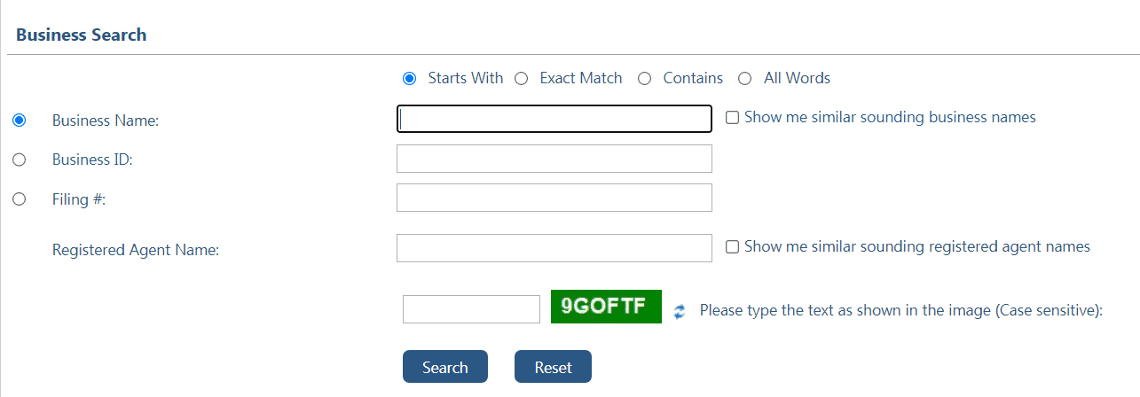Screen dimensions: 1140x397
Task: Focus the Filing # input box
Action: 554,198
